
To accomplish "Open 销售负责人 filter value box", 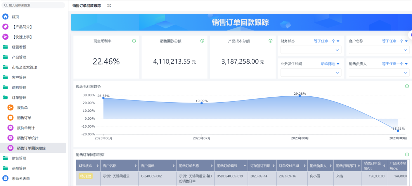I will 379,72.
